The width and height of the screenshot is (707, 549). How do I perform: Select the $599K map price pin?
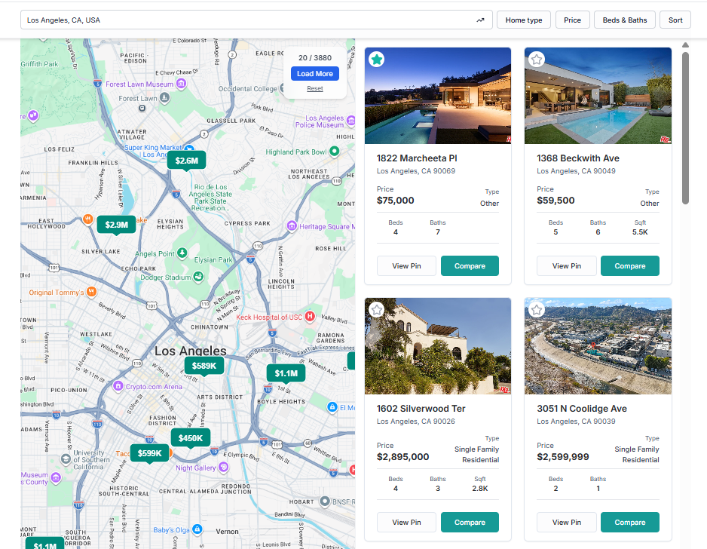pos(149,453)
